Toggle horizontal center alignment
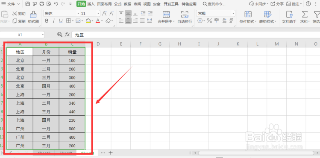Screen dimensions: 320x158 tap(128, 20)
